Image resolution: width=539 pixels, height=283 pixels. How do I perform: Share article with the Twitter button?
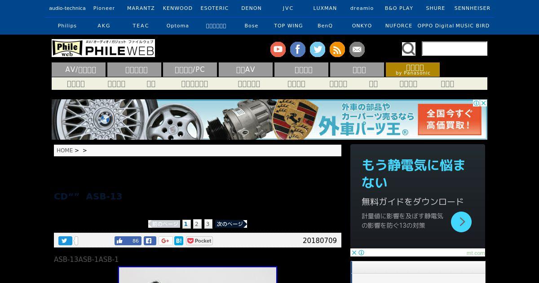coord(65,241)
